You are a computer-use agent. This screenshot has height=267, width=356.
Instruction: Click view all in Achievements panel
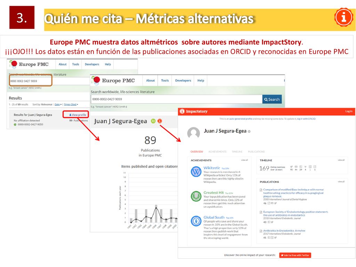pos(244,160)
